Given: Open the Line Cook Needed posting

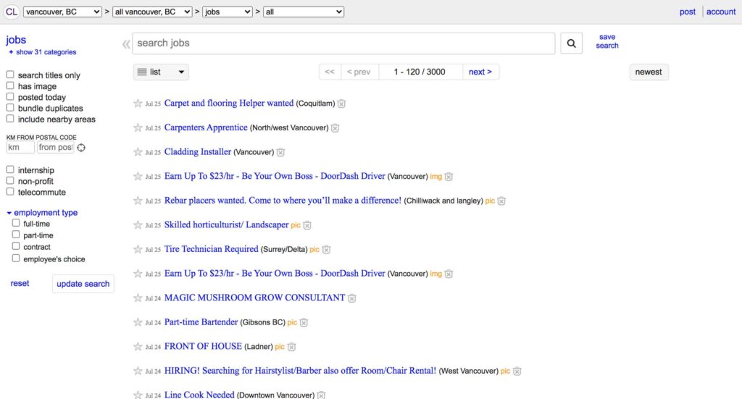Looking at the screenshot, I should pyautogui.click(x=199, y=395).
